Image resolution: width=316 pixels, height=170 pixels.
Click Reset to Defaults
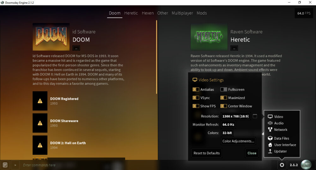[207, 153]
